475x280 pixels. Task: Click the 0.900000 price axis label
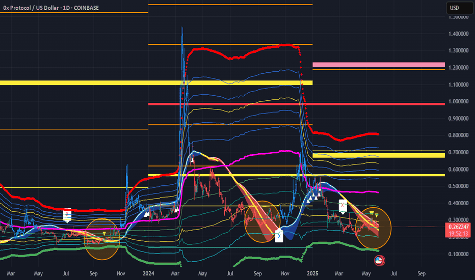tap(459, 118)
